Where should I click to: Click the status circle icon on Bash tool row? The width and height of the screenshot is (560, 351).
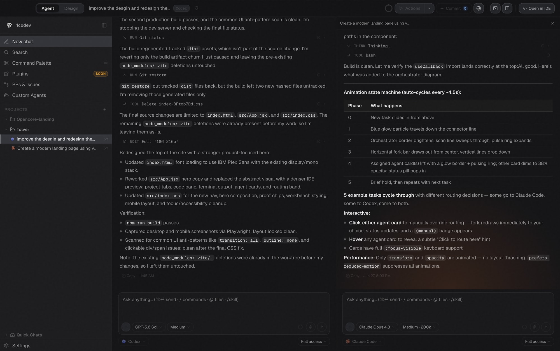[x=549, y=55]
